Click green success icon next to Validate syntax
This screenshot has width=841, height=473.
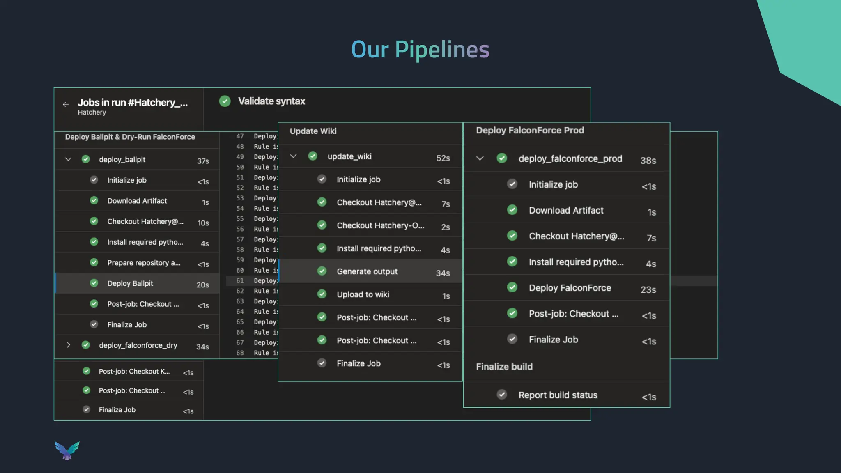coord(225,101)
